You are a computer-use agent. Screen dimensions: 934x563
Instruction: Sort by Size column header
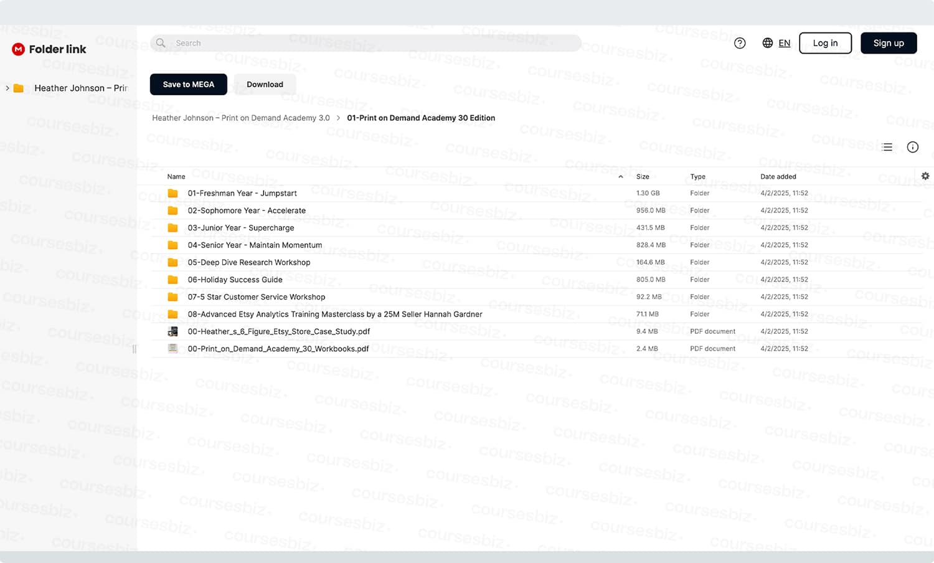point(643,177)
